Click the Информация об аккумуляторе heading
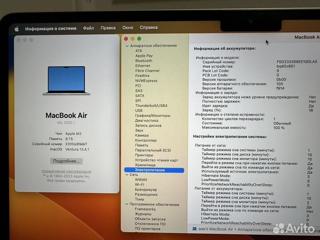 pos(224,48)
